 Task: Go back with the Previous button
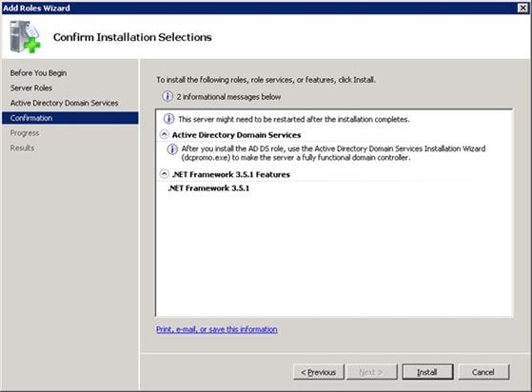(319, 372)
